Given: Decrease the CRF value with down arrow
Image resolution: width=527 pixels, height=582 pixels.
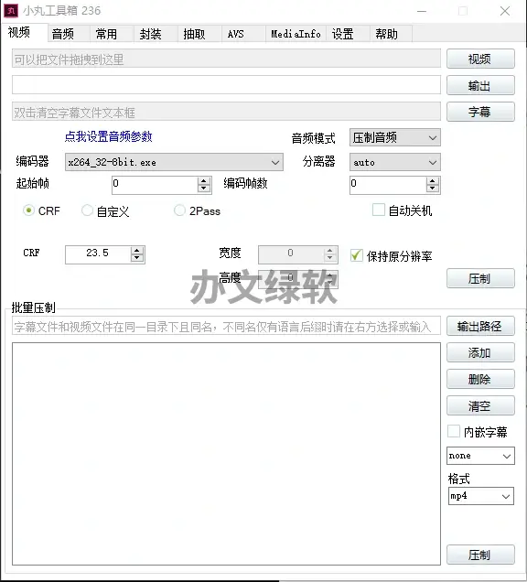Looking at the screenshot, I should click(137, 258).
